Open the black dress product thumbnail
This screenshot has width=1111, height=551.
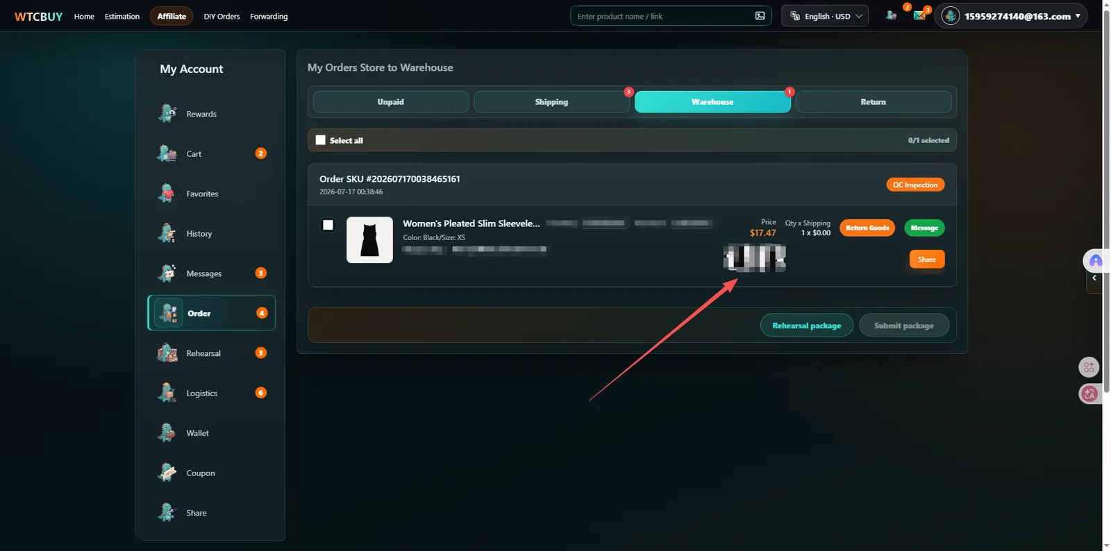(x=369, y=240)
